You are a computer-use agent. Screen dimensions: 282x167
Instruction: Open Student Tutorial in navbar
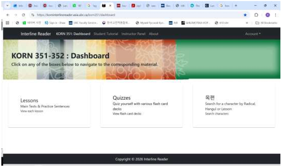click(106, 34)
